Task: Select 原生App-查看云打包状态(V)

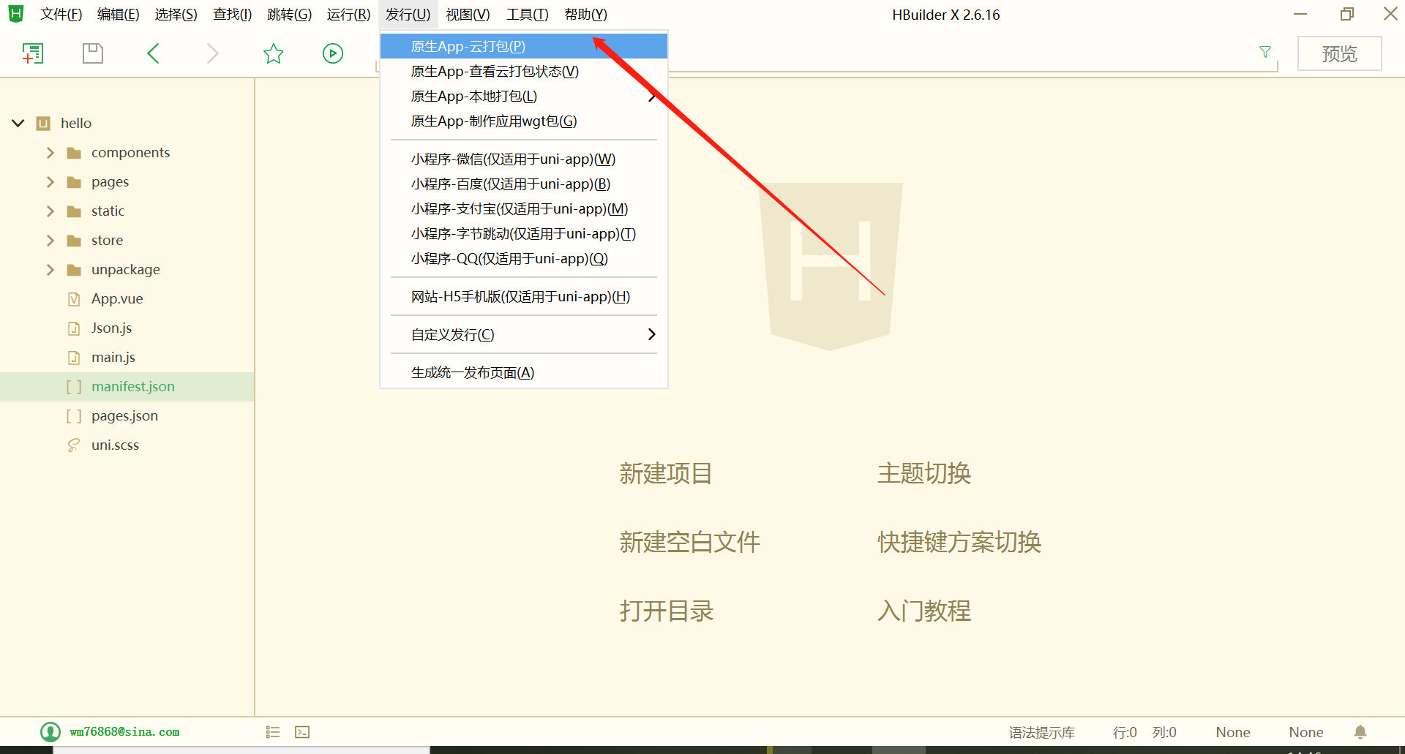Action: click(524, 72)
